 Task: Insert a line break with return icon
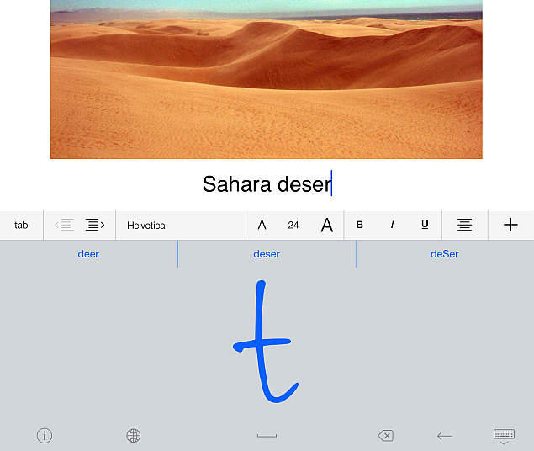tap(445, 436)
